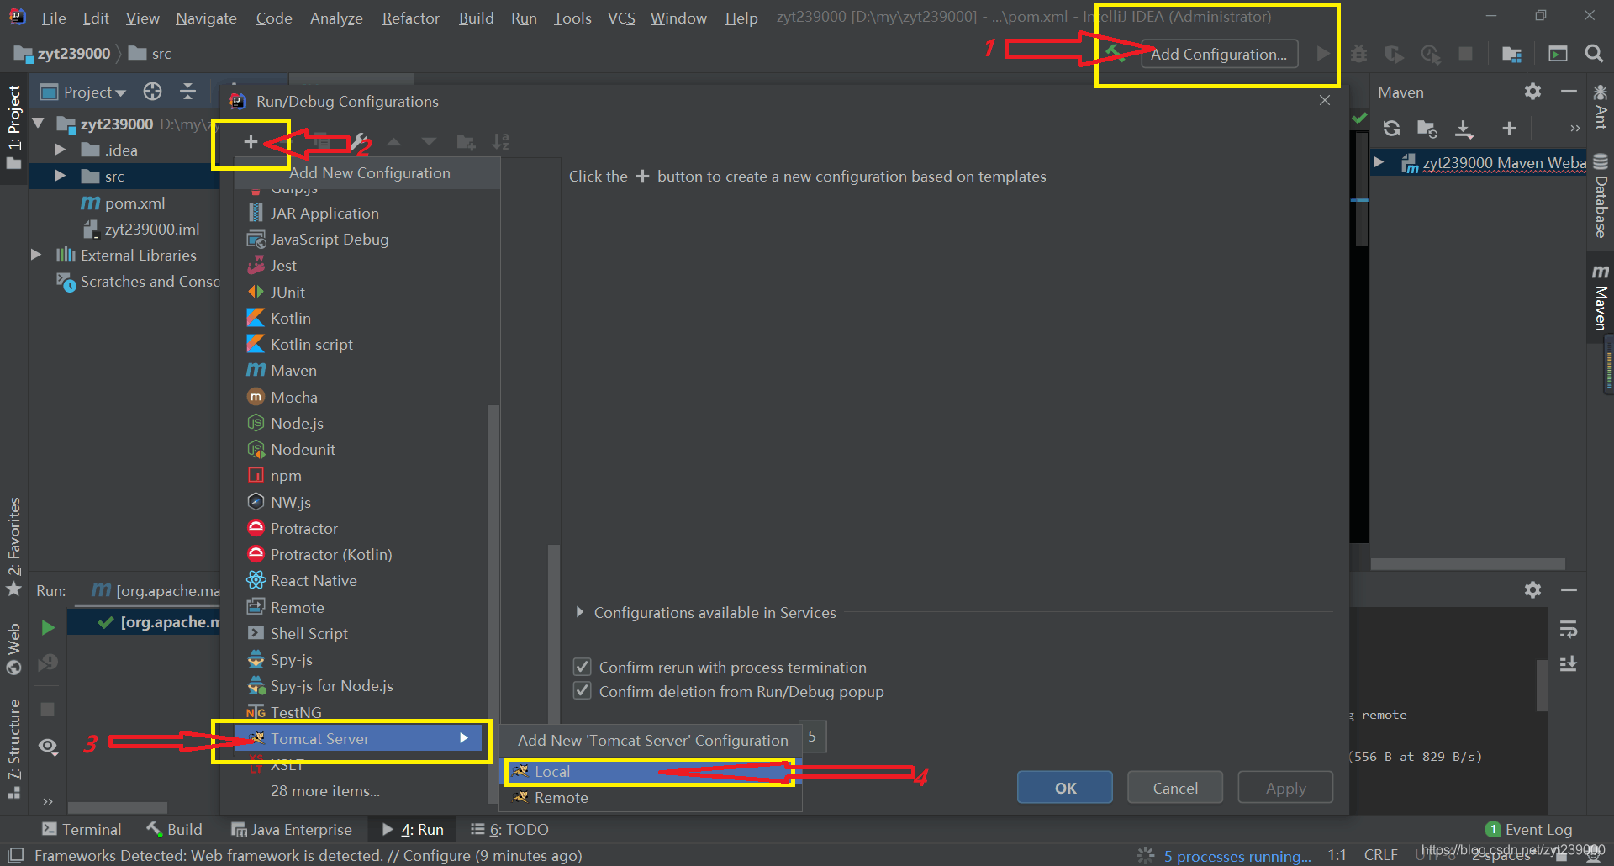Collapse the zyt239000 project root
This screenshot has height=866, width=1614.
[38, 124]
